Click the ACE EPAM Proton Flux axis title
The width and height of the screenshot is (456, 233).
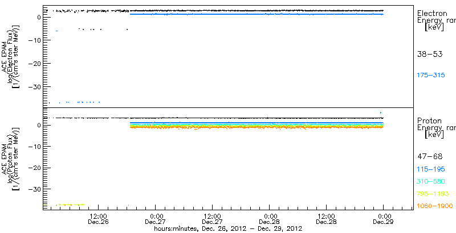11,159
